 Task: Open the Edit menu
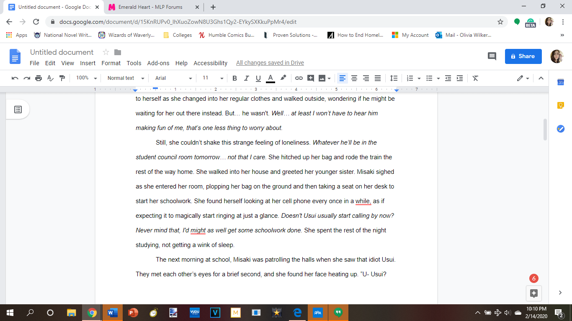(x=50, y=63)
